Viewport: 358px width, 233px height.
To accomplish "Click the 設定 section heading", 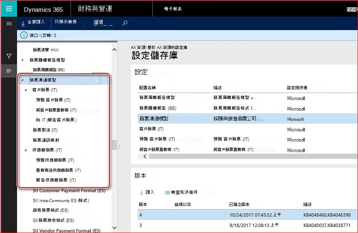I will [x=141, y=72].
